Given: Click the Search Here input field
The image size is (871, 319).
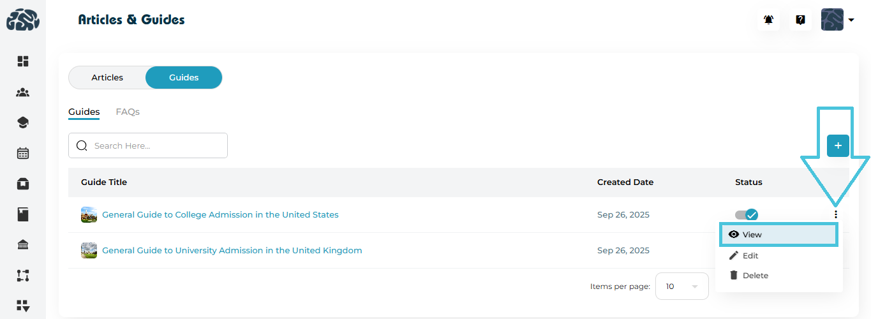Looking at the screenshot, I should pyautogui.click(x=156, y=146).
